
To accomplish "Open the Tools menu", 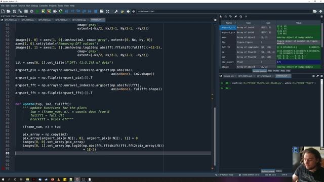I will tap(60, 6).
